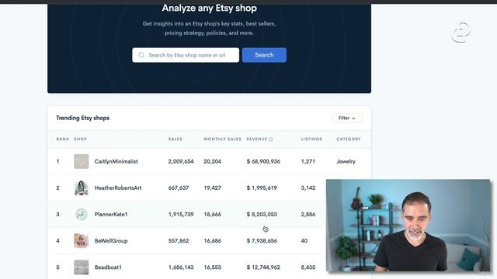Focus the Etsy shop name search field
Screen dimensions: 497x279
click(x=186, y=55)
